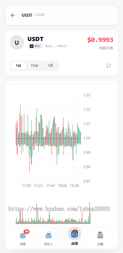The height and width of the screenshot is (253, 123).
Task: Click the 17:00 time axis label
Action: [26, 186]
